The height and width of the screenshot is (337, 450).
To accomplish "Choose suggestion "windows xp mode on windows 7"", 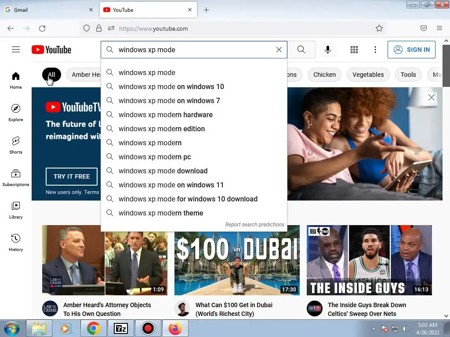I will pos(194,100).
